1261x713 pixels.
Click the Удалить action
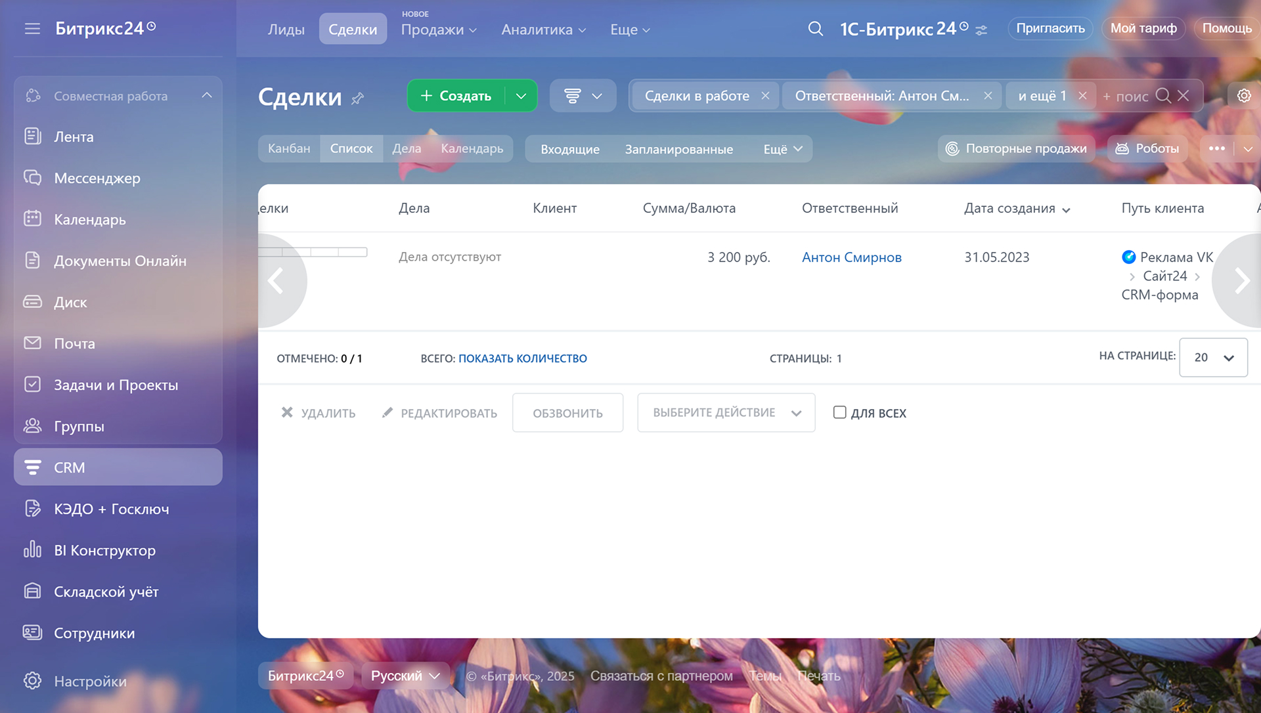coord(319,412)
